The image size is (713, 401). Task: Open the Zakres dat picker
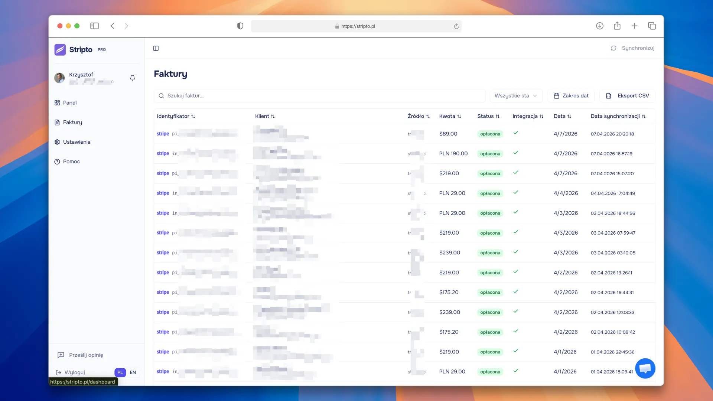[571, 96]
